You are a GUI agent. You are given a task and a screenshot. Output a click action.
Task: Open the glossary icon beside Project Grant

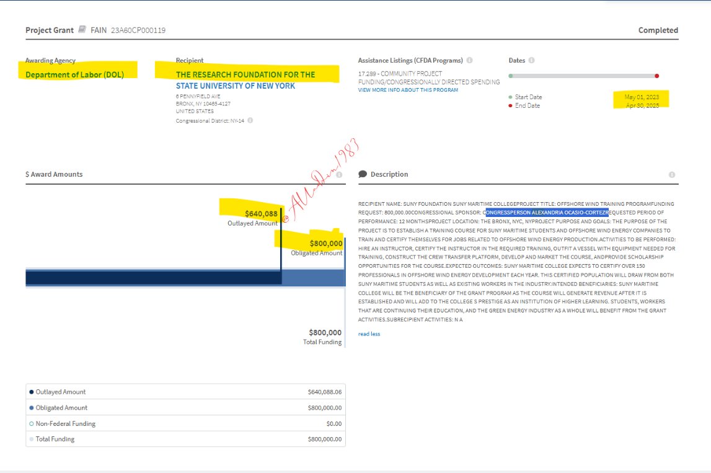point(81,30)
